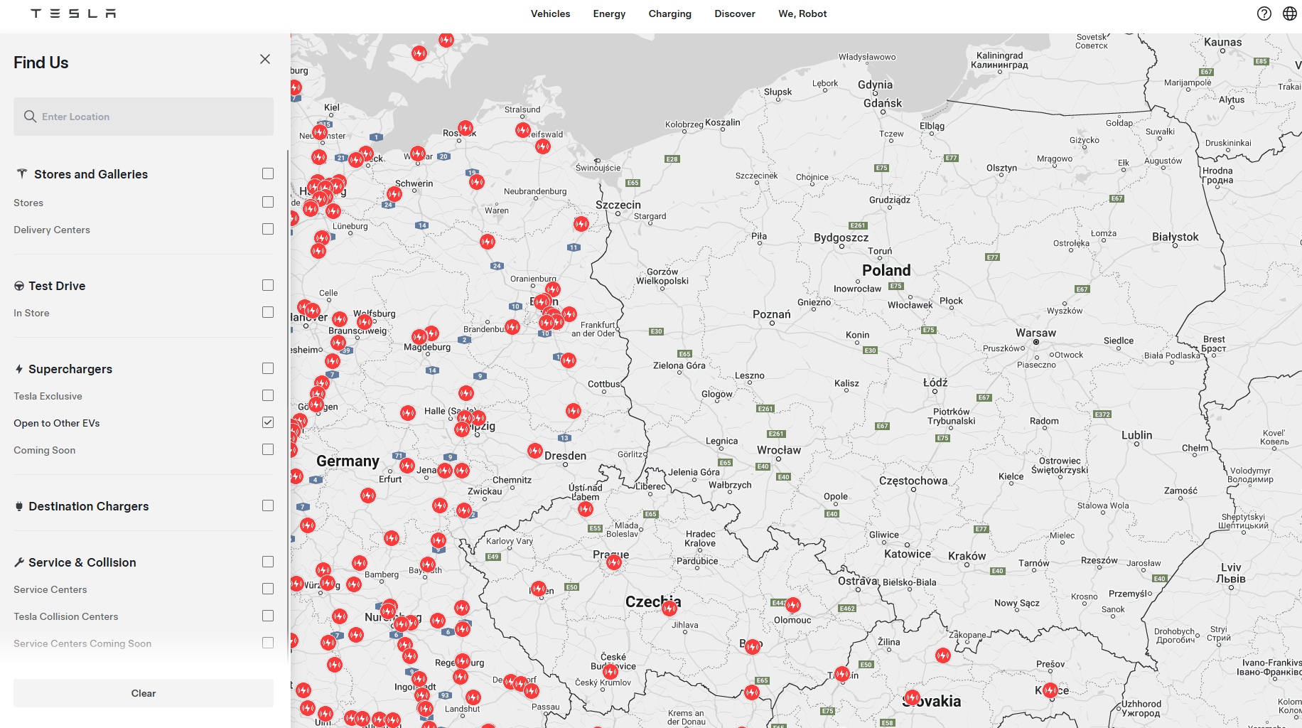Image resolution: width=1302 pixels, height=728 pixels.
Task: Open the Energy menu
Action: pos(610,14)
